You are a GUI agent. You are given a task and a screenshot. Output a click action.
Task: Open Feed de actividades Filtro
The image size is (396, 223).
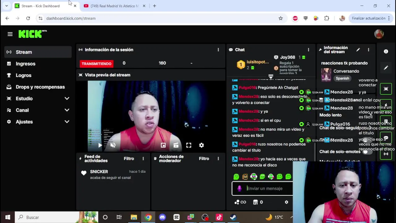click(x=129, y=159)
